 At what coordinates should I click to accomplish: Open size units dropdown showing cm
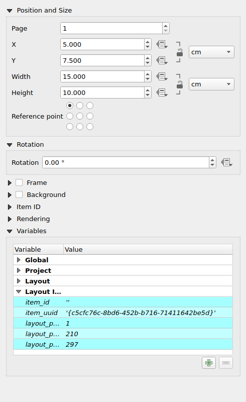point(211,84)
